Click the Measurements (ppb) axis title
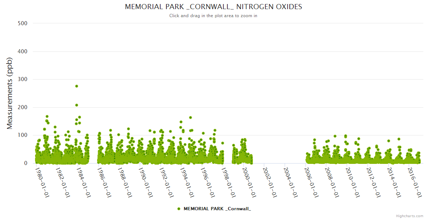The width and height of the screenshot is (427, 219). [x=10, y=93]
